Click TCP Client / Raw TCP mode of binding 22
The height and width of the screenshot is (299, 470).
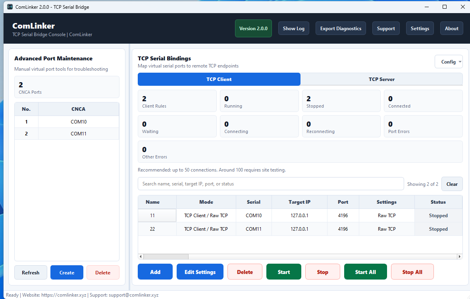point(206,229)
